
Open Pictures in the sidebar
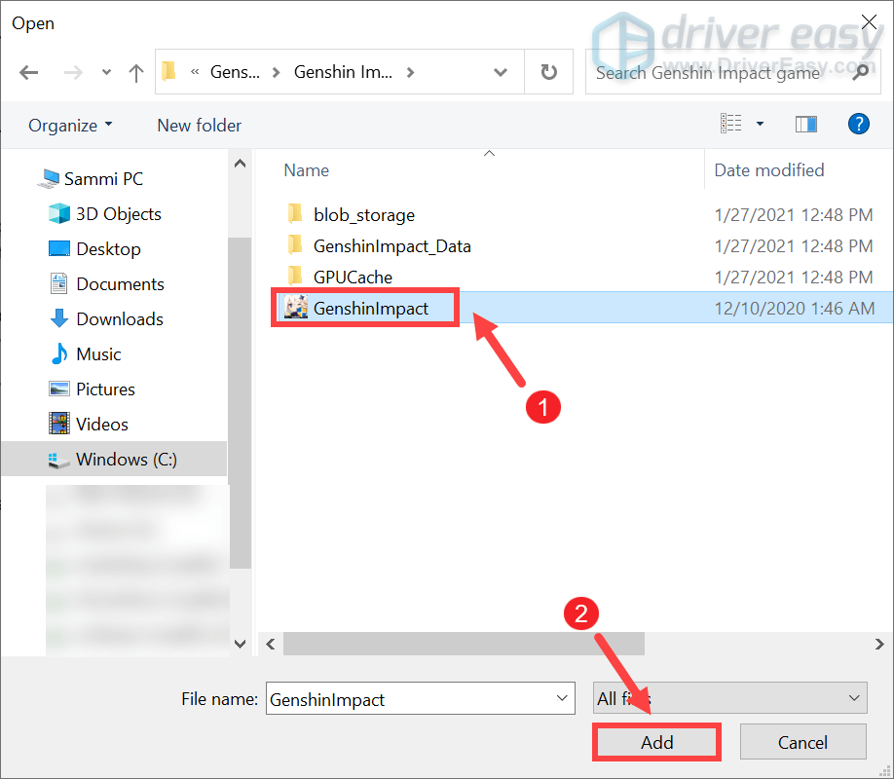pyautogui.click(x=105, y=389)
